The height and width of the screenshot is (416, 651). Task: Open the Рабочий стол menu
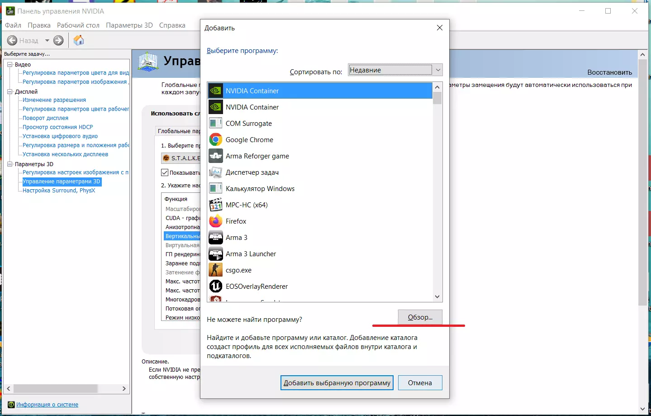[78, 25]
